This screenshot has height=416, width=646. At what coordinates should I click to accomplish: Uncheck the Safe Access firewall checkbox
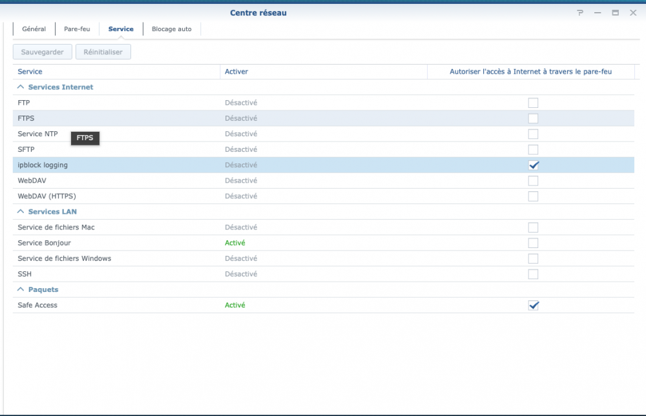tap(533, 305)
